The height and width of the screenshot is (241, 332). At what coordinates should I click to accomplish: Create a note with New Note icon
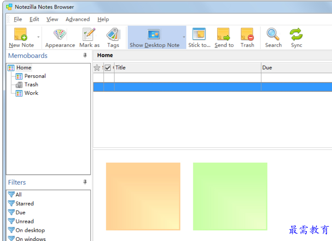21,34
